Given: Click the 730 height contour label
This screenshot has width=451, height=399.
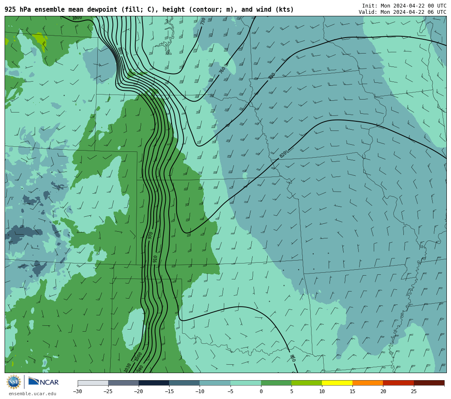Looking at the screenshot, I should pos(203,21).
